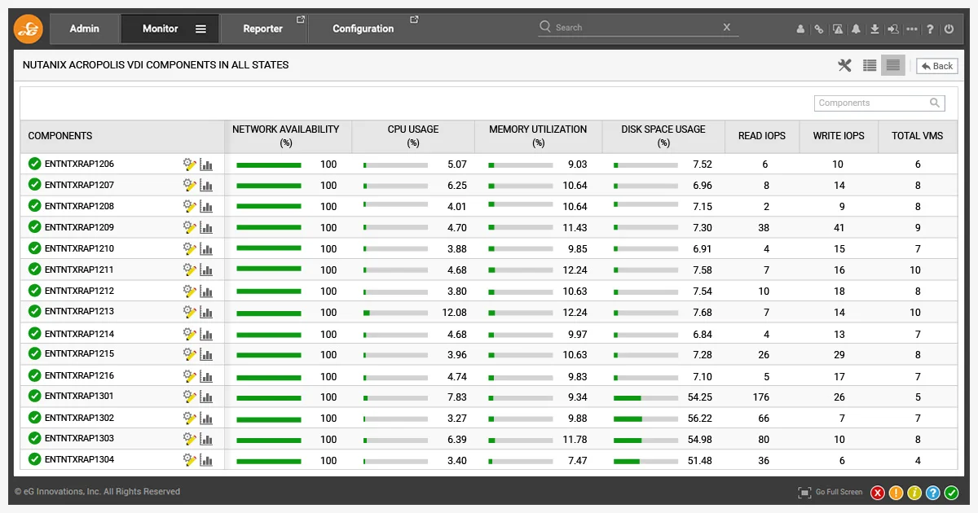Image resolution: width=978 pixels, height=513 pixels.
Task: Click the user sign-in arrow icon
Action: [x=893, y=29]
